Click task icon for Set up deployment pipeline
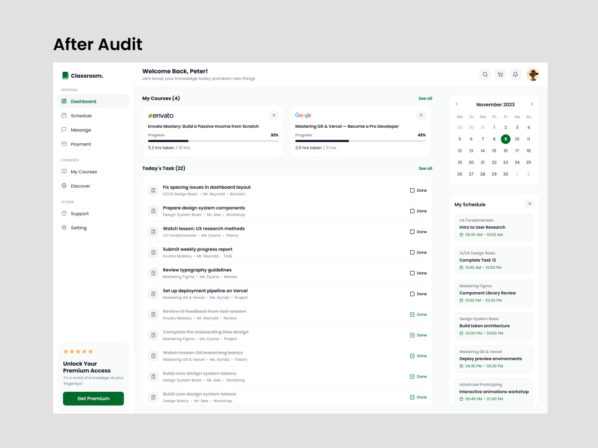This screenshot has height=448, width=598. [153, 294]
